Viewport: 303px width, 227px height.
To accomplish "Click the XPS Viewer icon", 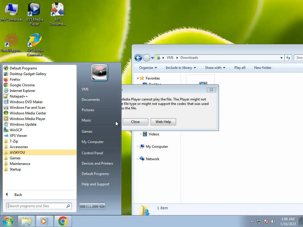I will (x=6, y=135).
